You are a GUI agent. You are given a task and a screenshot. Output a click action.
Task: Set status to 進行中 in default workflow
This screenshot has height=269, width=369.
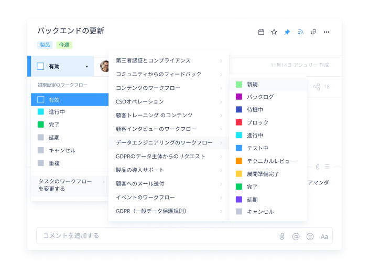[70, 112]
